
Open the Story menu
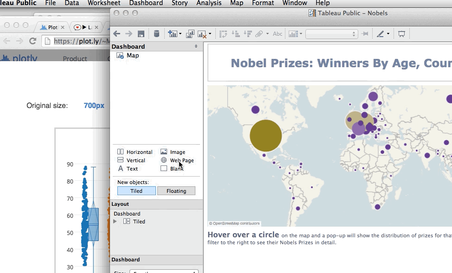coord(180,3)
